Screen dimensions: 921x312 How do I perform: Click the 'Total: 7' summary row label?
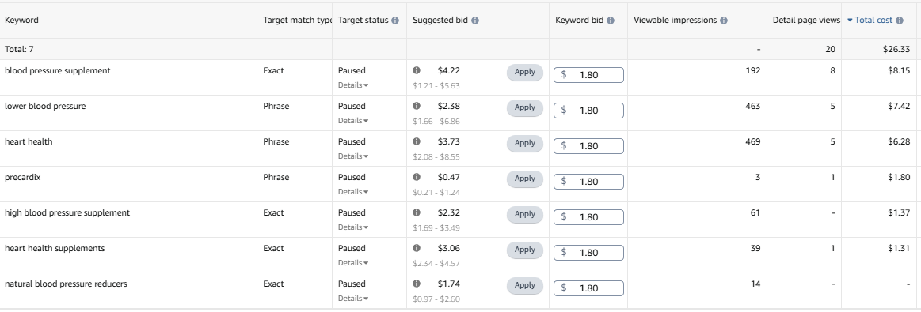coord(19,50)
